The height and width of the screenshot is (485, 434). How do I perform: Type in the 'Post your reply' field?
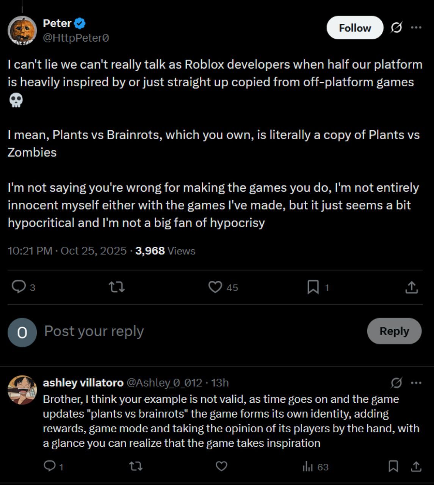point(190,331)
